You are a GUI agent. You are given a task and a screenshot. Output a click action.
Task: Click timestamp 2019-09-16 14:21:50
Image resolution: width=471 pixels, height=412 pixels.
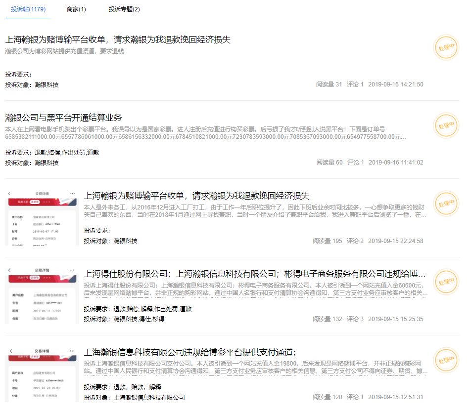point(396,84)
